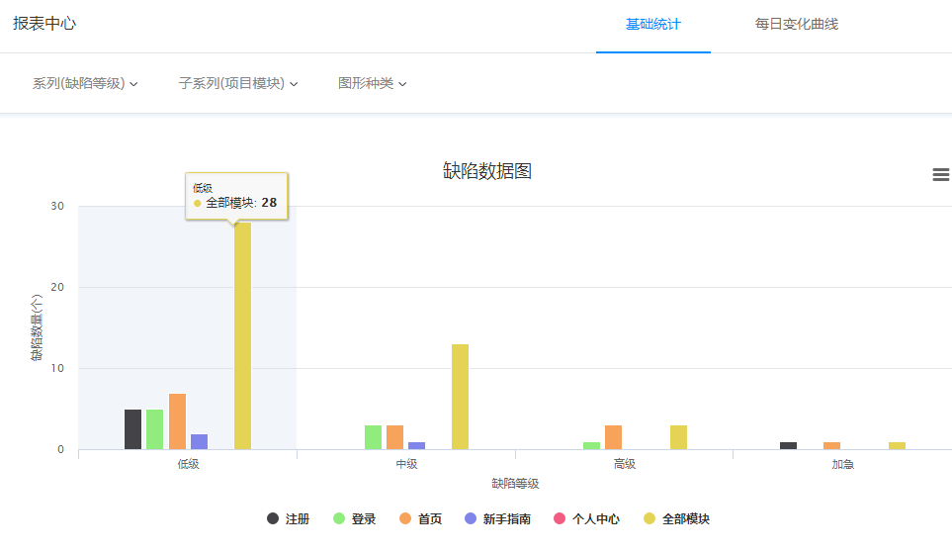The width and height of the screenshot is (952, 553).
Task: Click the dark 注册 bar in 低级
Action: point(132,429)
